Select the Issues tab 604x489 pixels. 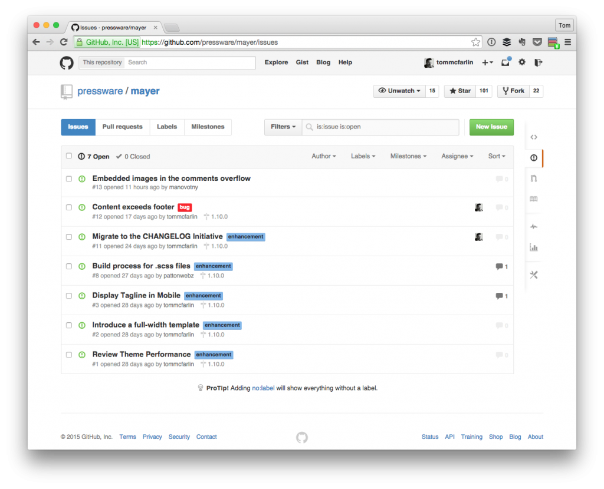tap(78, 127)
